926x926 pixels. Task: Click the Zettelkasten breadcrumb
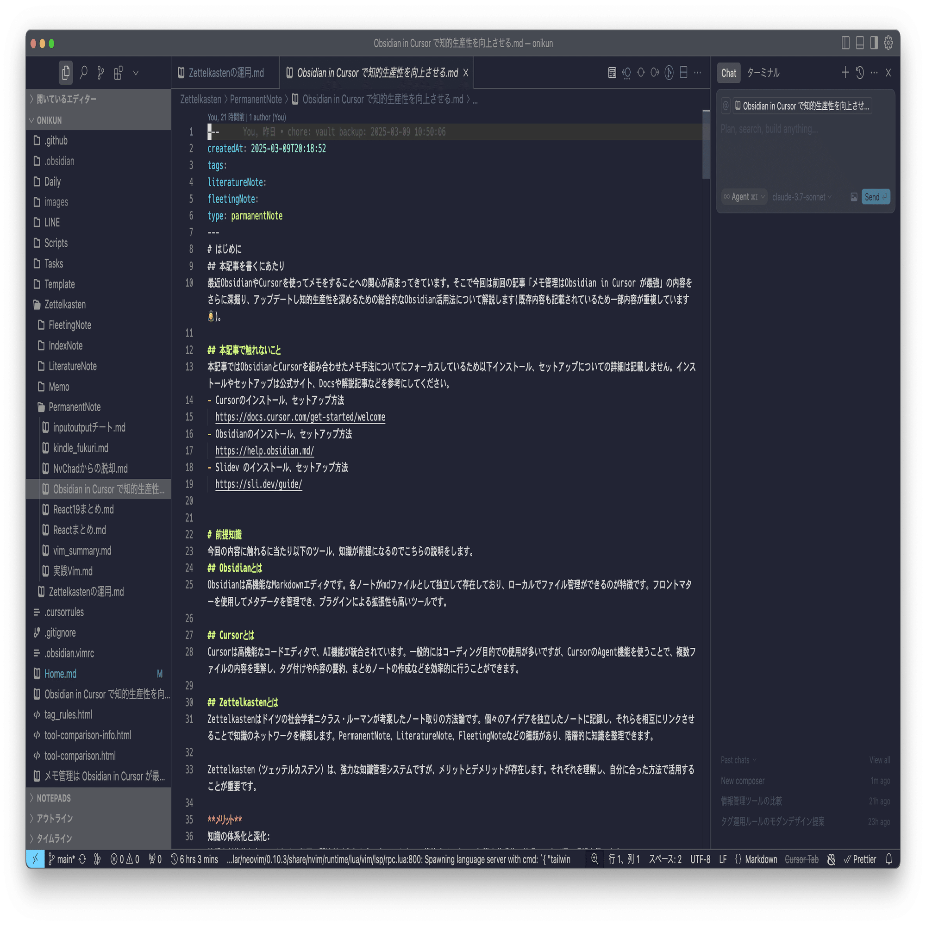[201, 99]
